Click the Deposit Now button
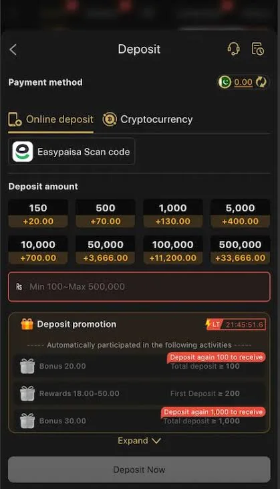The height and width of the screenshot is (489, 280). [139, 470]
